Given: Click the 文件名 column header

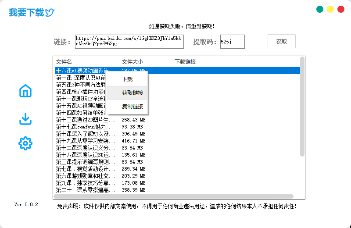Looking at the screenshot, I should 64,61.
